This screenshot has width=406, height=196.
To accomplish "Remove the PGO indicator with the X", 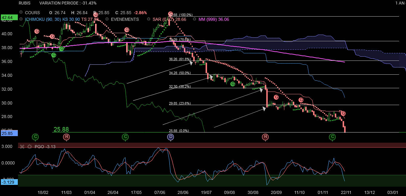I will [22, 147].
